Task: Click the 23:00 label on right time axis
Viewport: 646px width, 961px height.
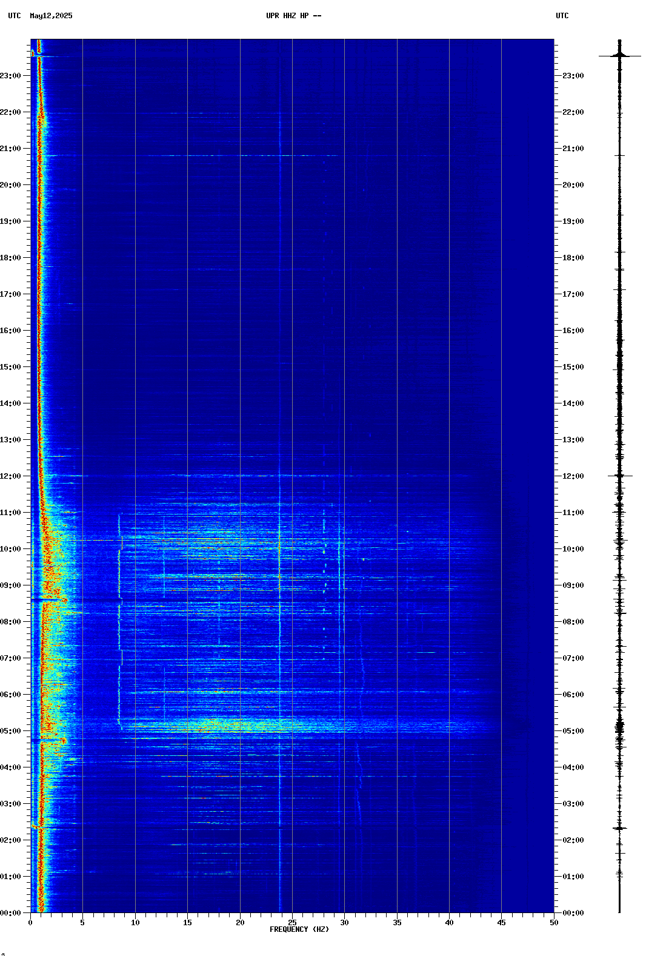Action: (x=573, y=76)
